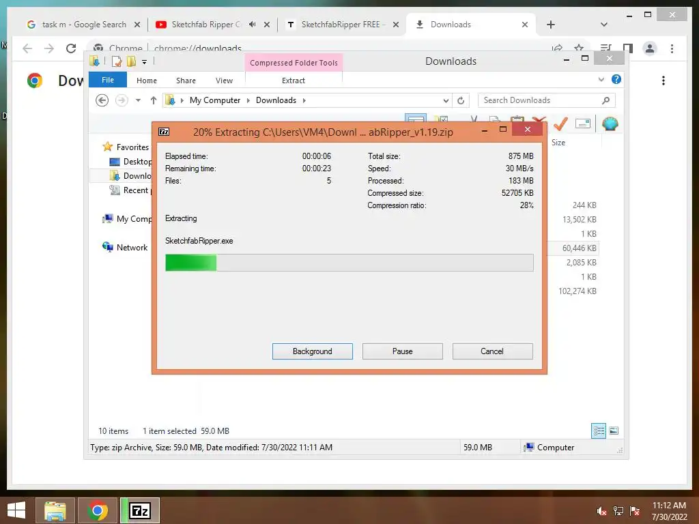Open the Extract ribbon tab

[294, 81]
